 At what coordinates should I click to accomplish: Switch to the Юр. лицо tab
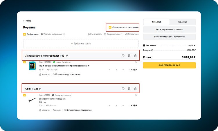(x=183, y=22)
